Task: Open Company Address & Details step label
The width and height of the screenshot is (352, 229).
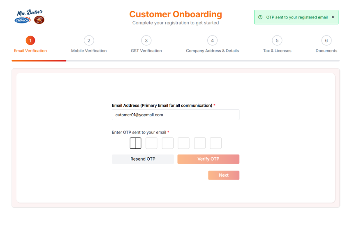Action: tap(212, 51)
